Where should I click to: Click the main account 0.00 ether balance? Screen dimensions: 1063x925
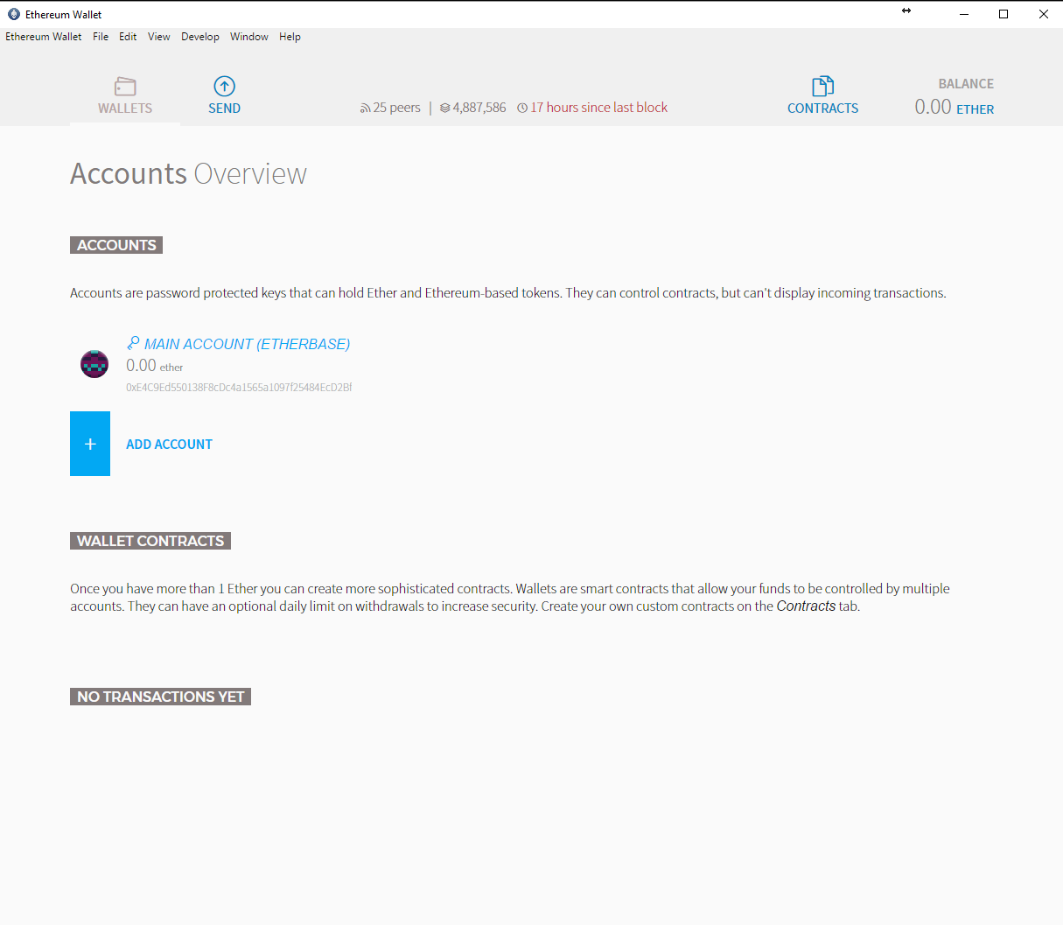click(x=155, y=366)
